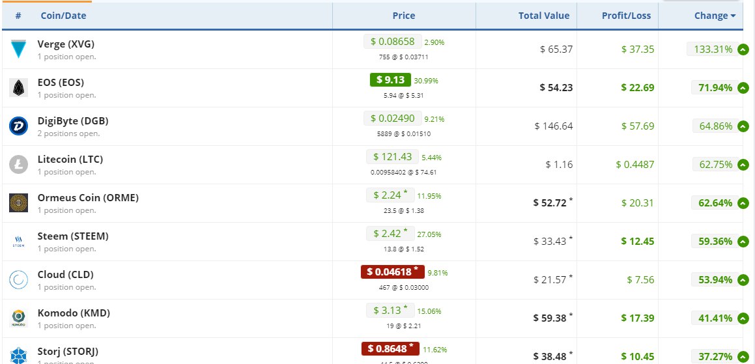The width and height of the screenshot is (755, 364).
Task: Click the $ 121.43 Litecoin price badge
Action: [x=392, y=157]
